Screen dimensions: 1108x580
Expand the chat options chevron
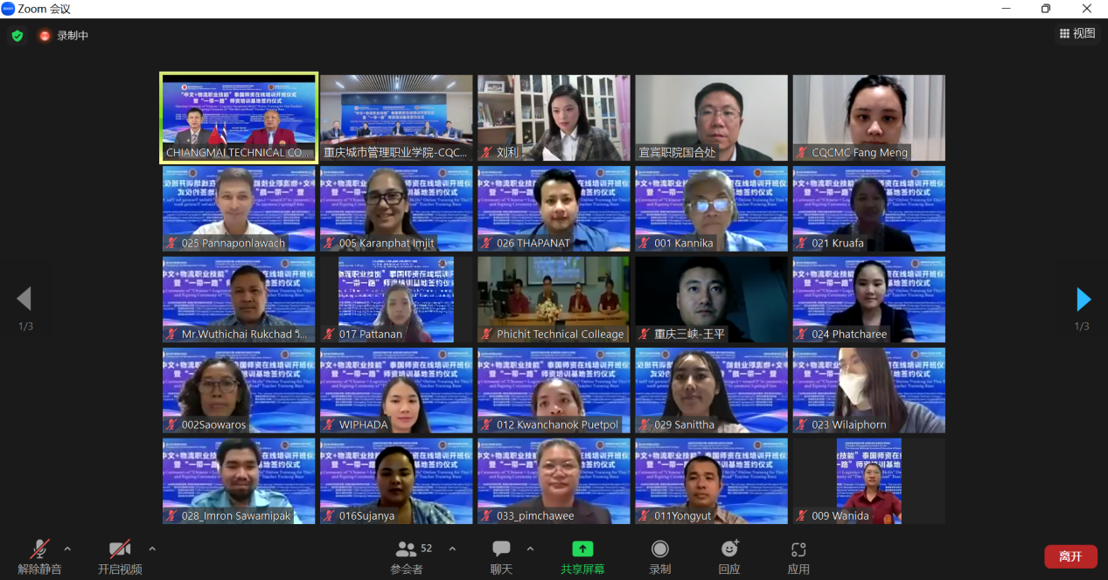pos(530,549)
